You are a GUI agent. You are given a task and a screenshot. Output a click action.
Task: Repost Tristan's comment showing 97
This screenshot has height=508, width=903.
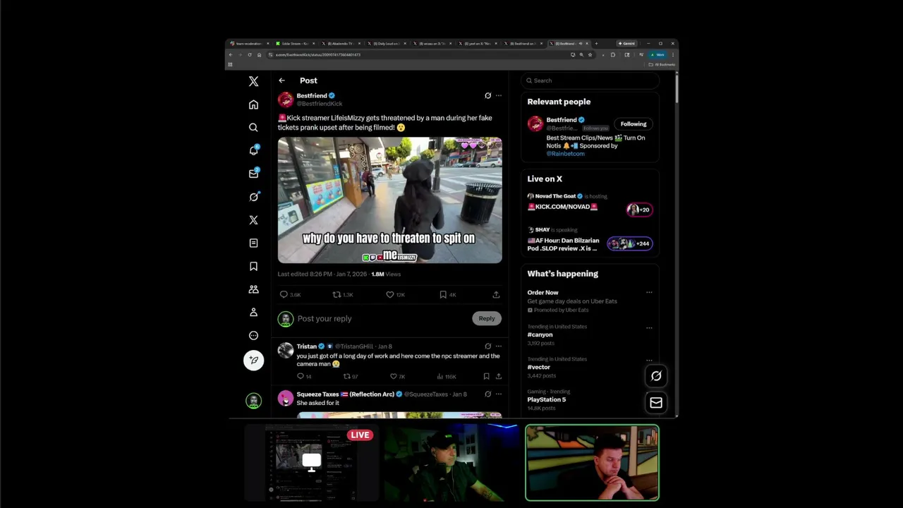[346, 376]
